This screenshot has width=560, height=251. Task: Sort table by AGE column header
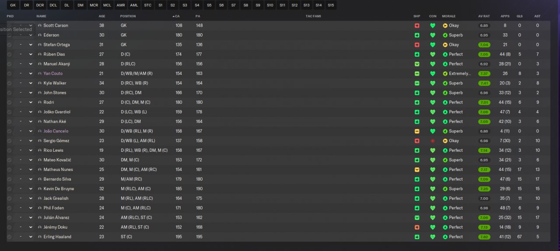101,16
